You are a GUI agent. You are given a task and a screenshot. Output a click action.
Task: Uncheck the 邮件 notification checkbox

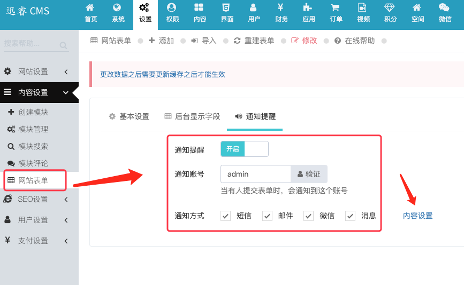[267, 216]
